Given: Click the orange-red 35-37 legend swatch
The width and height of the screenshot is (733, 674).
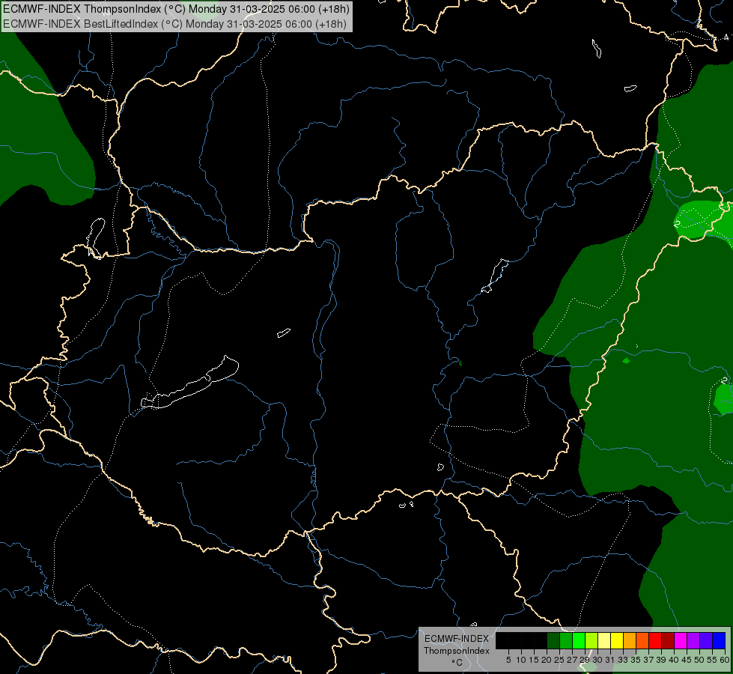Looking at the screenshot, I should [642, 640].
